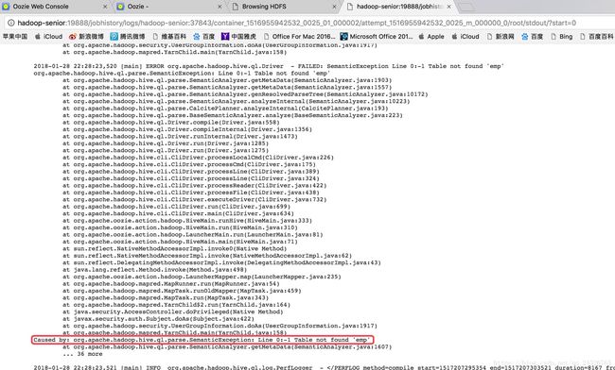Viewport: 615px width, 370px height.
Task: Click the 'Driver.compile(Driver.java:558)' line
Action: click(171, 123)
